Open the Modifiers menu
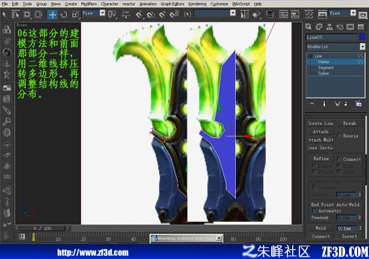Image resolution: width=369 pixels, height=259 pixels. [x=89, y=4]
